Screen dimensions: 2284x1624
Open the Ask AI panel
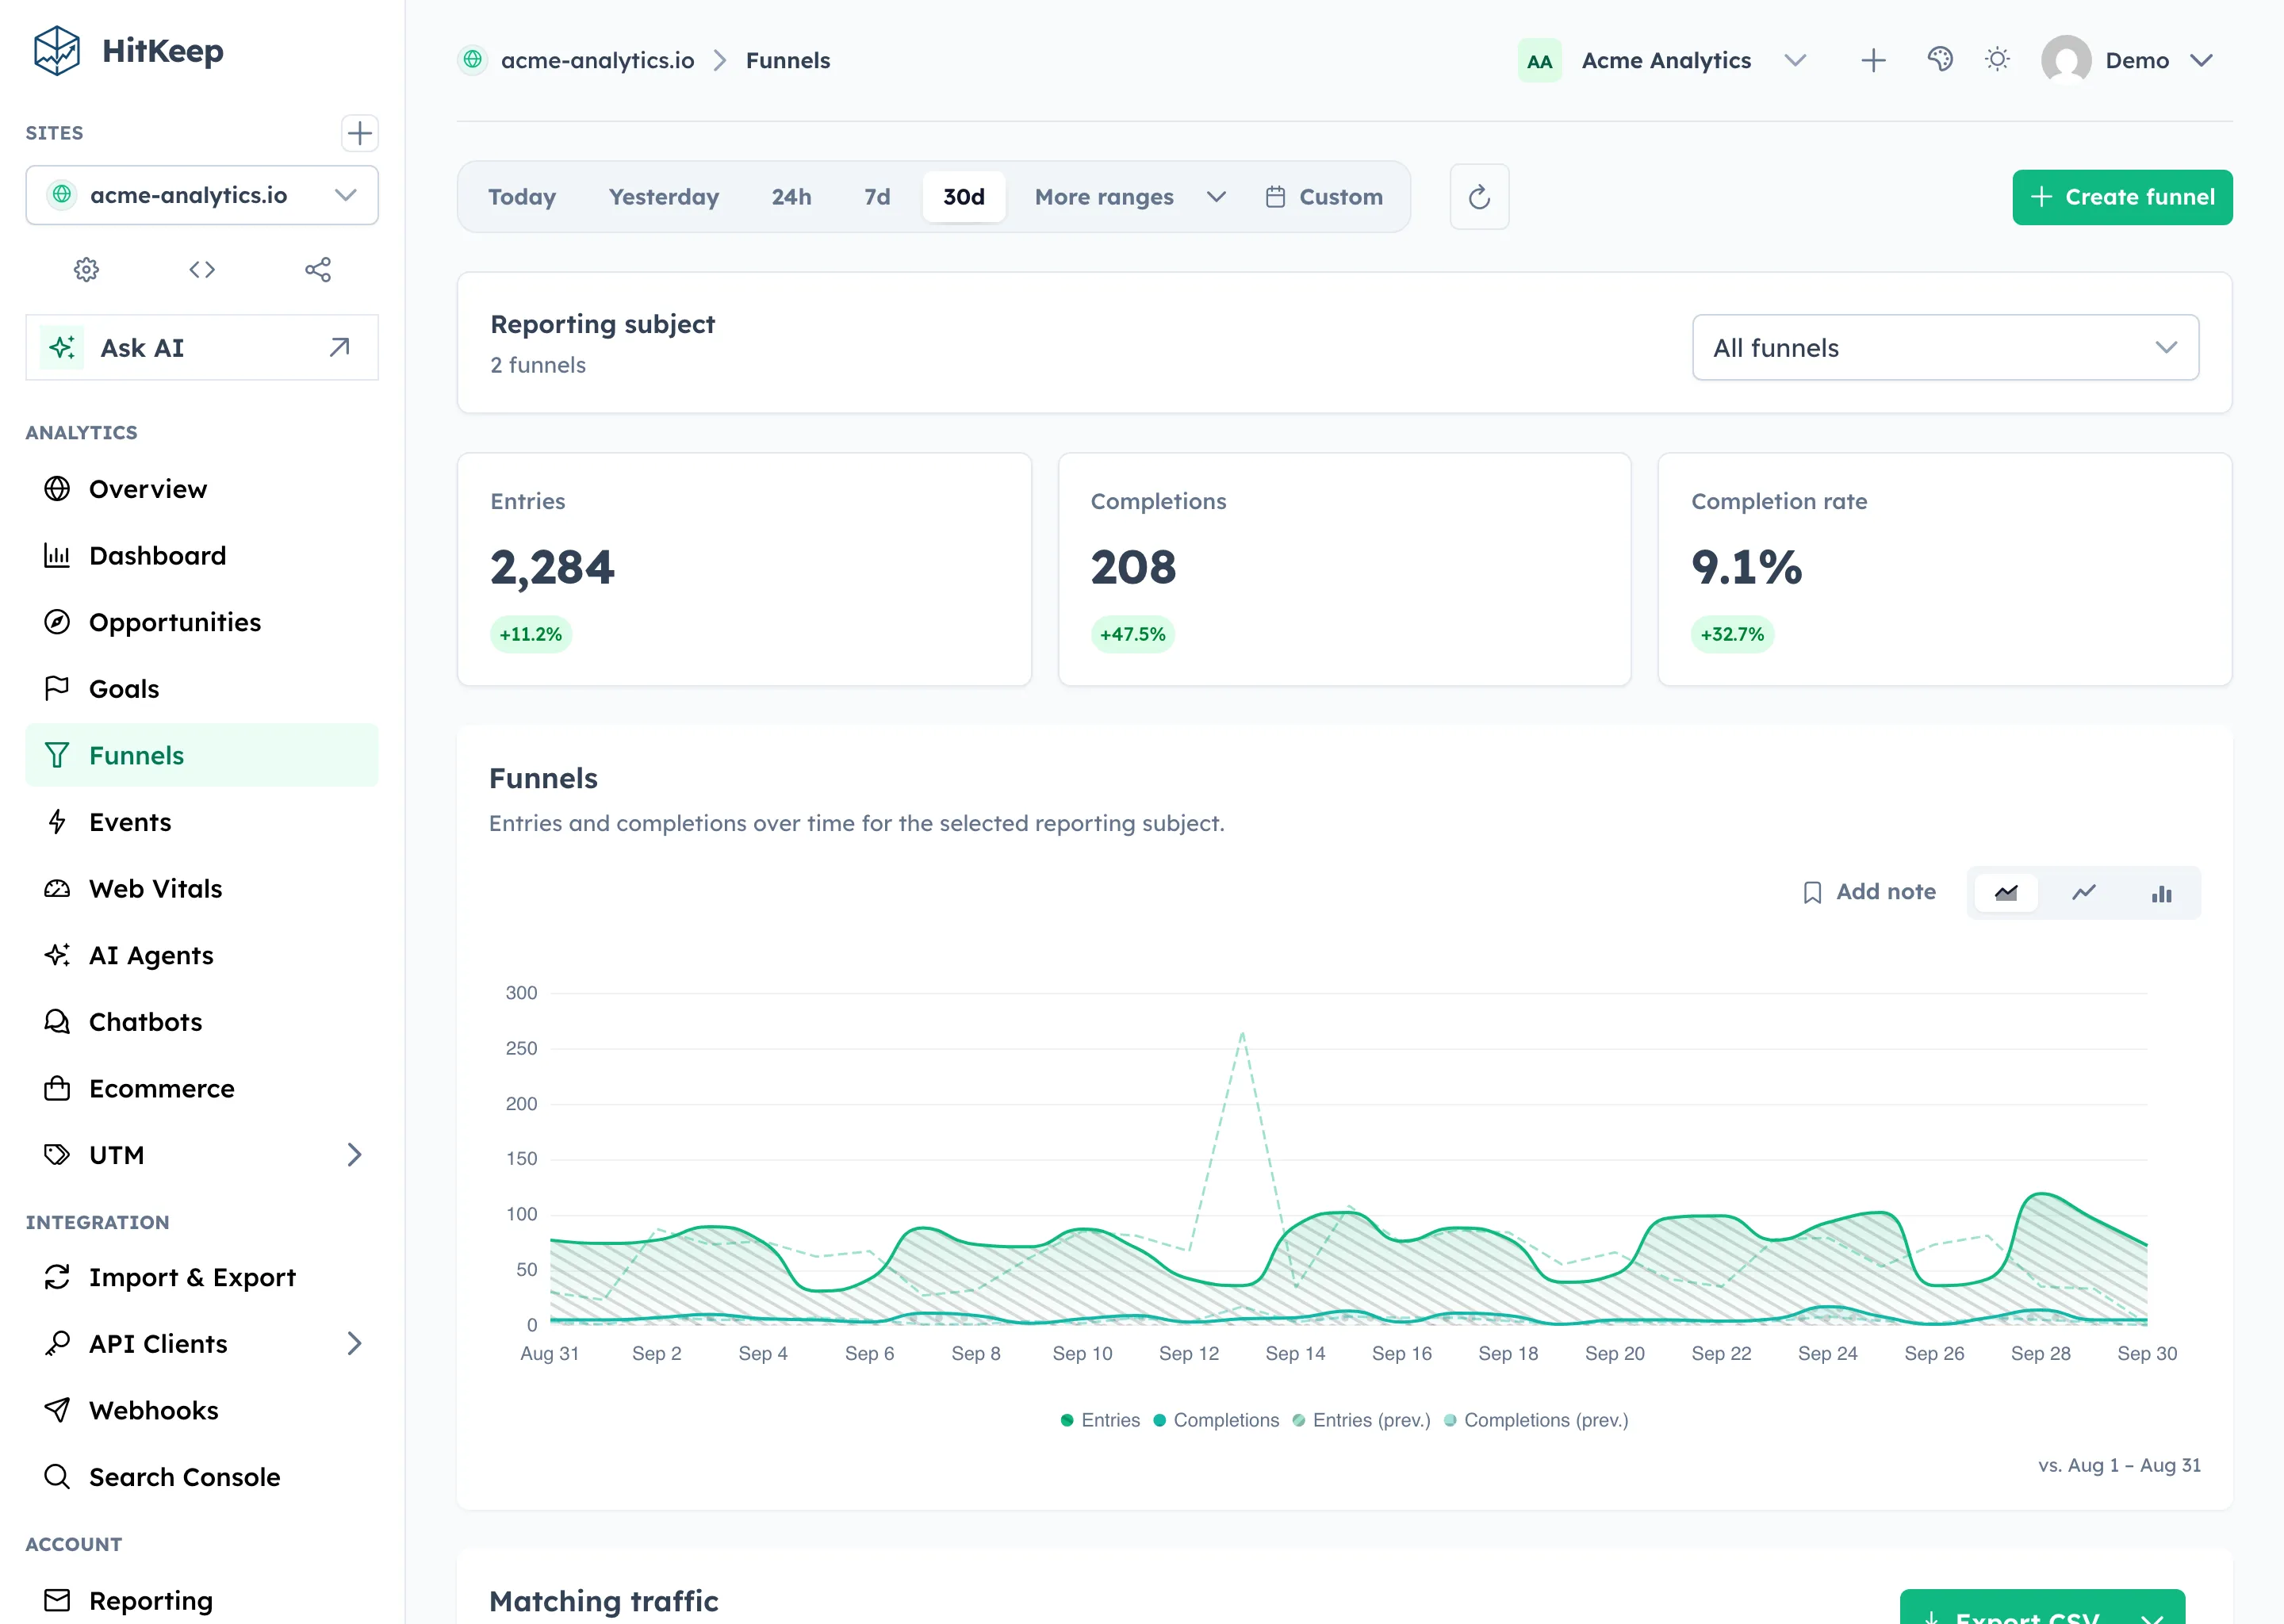click(x=202, y=348)
